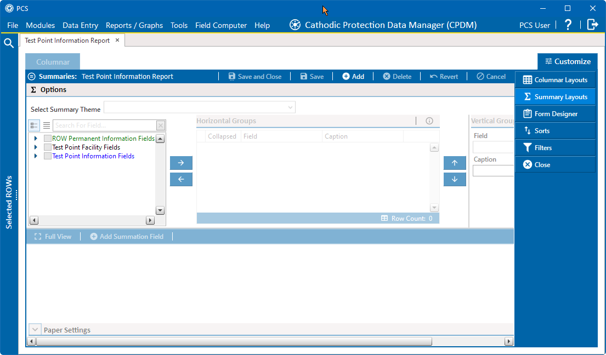Move group up with up arrow

[455, 163]
